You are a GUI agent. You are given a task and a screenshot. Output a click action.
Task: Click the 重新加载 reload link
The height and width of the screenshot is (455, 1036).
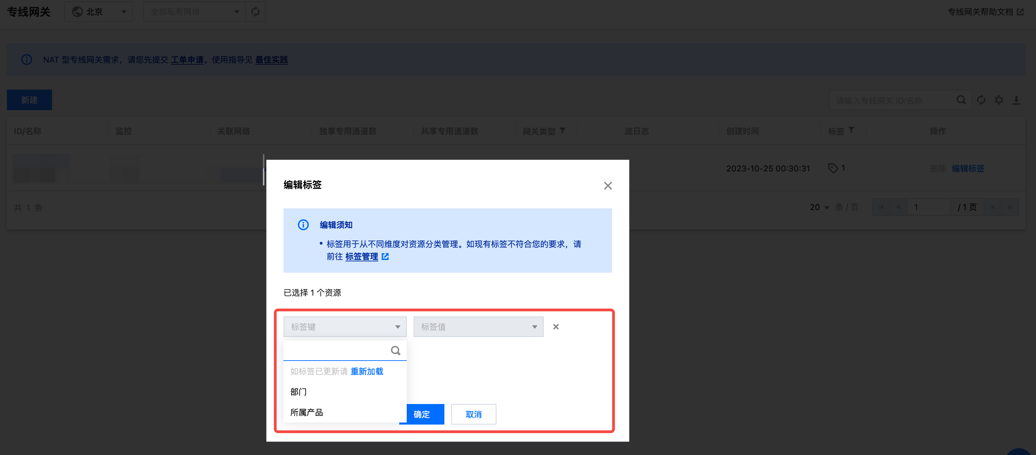[x=366, y=372]
